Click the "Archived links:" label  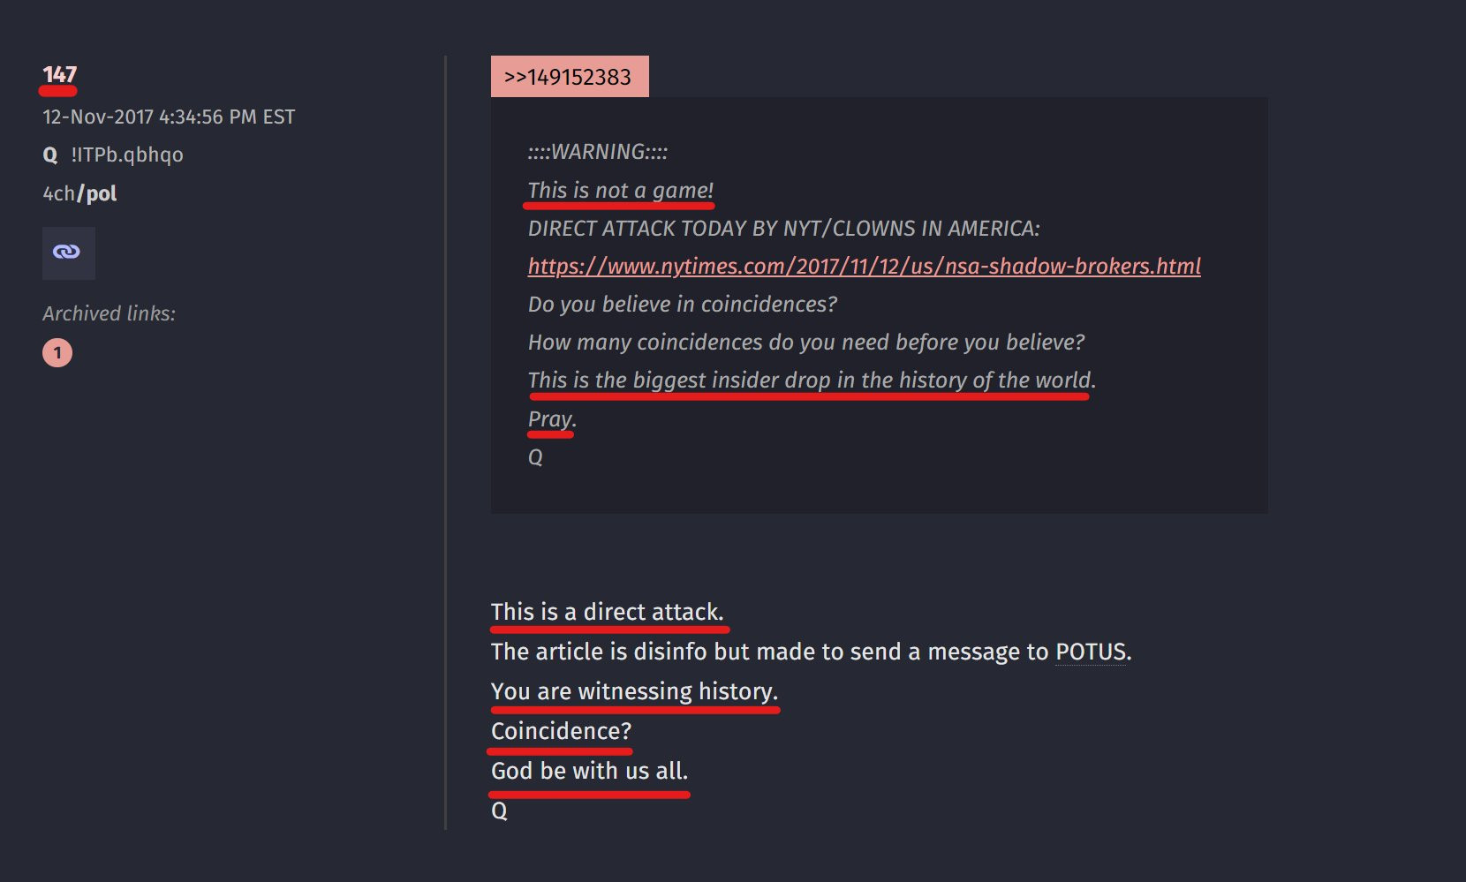109,313
